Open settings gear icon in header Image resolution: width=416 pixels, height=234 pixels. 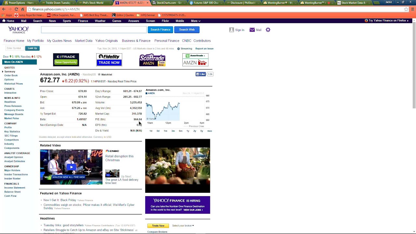pos(268,30)
